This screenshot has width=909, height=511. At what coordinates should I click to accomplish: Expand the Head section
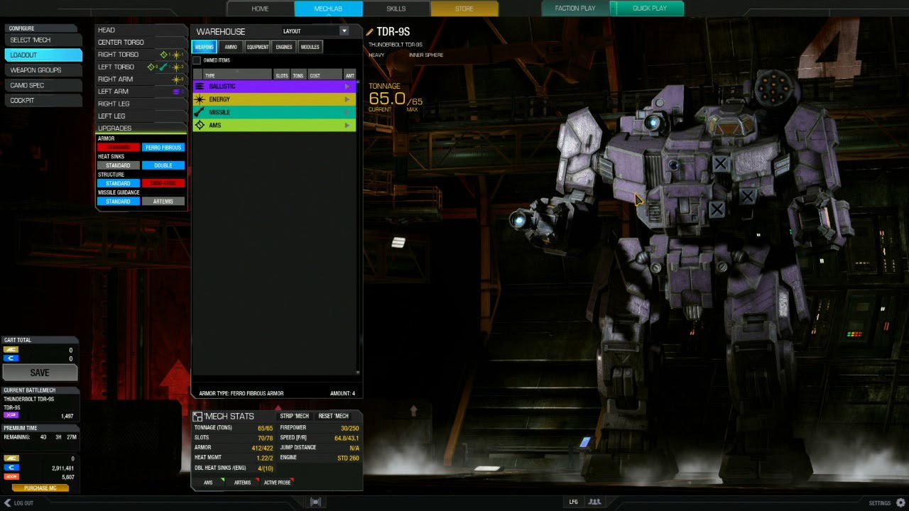pos(141,30)
